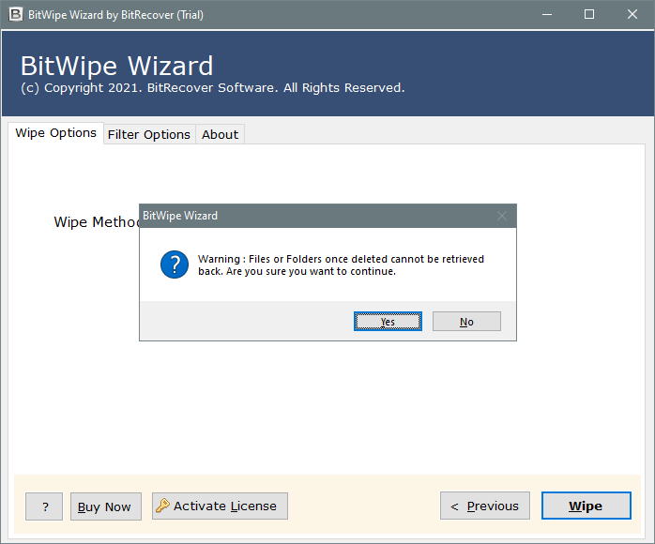The width and height of the screenshot is (655, 544).
Task: Decline the warning by clicking No
Action: tap(466, 322)
